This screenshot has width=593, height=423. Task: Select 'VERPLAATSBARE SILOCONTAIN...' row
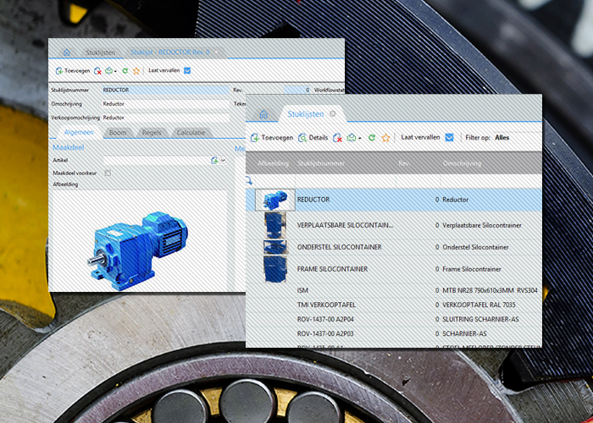394,226
